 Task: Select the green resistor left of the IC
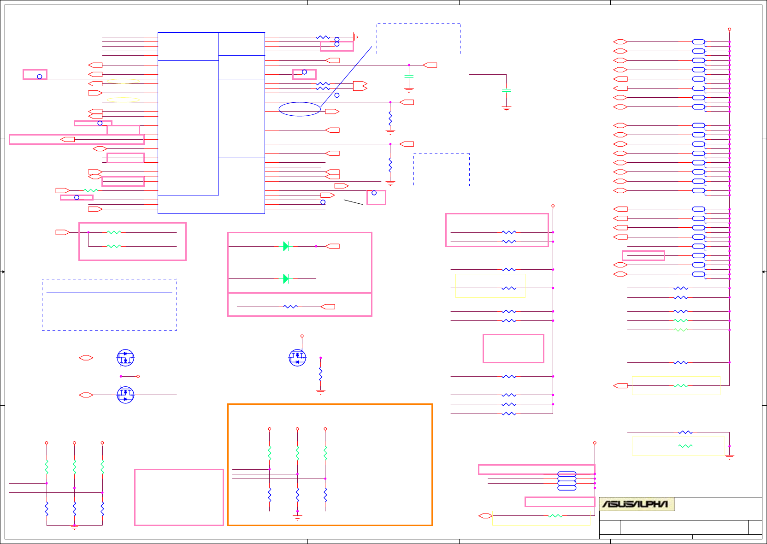point(91,190)
